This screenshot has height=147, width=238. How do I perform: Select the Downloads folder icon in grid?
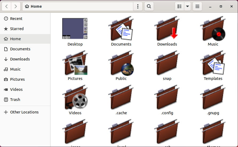pos(167,28)
